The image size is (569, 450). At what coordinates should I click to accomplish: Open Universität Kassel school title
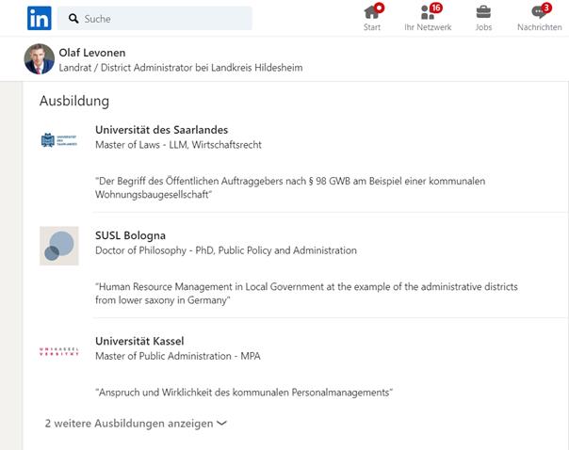tap(139, 341)
